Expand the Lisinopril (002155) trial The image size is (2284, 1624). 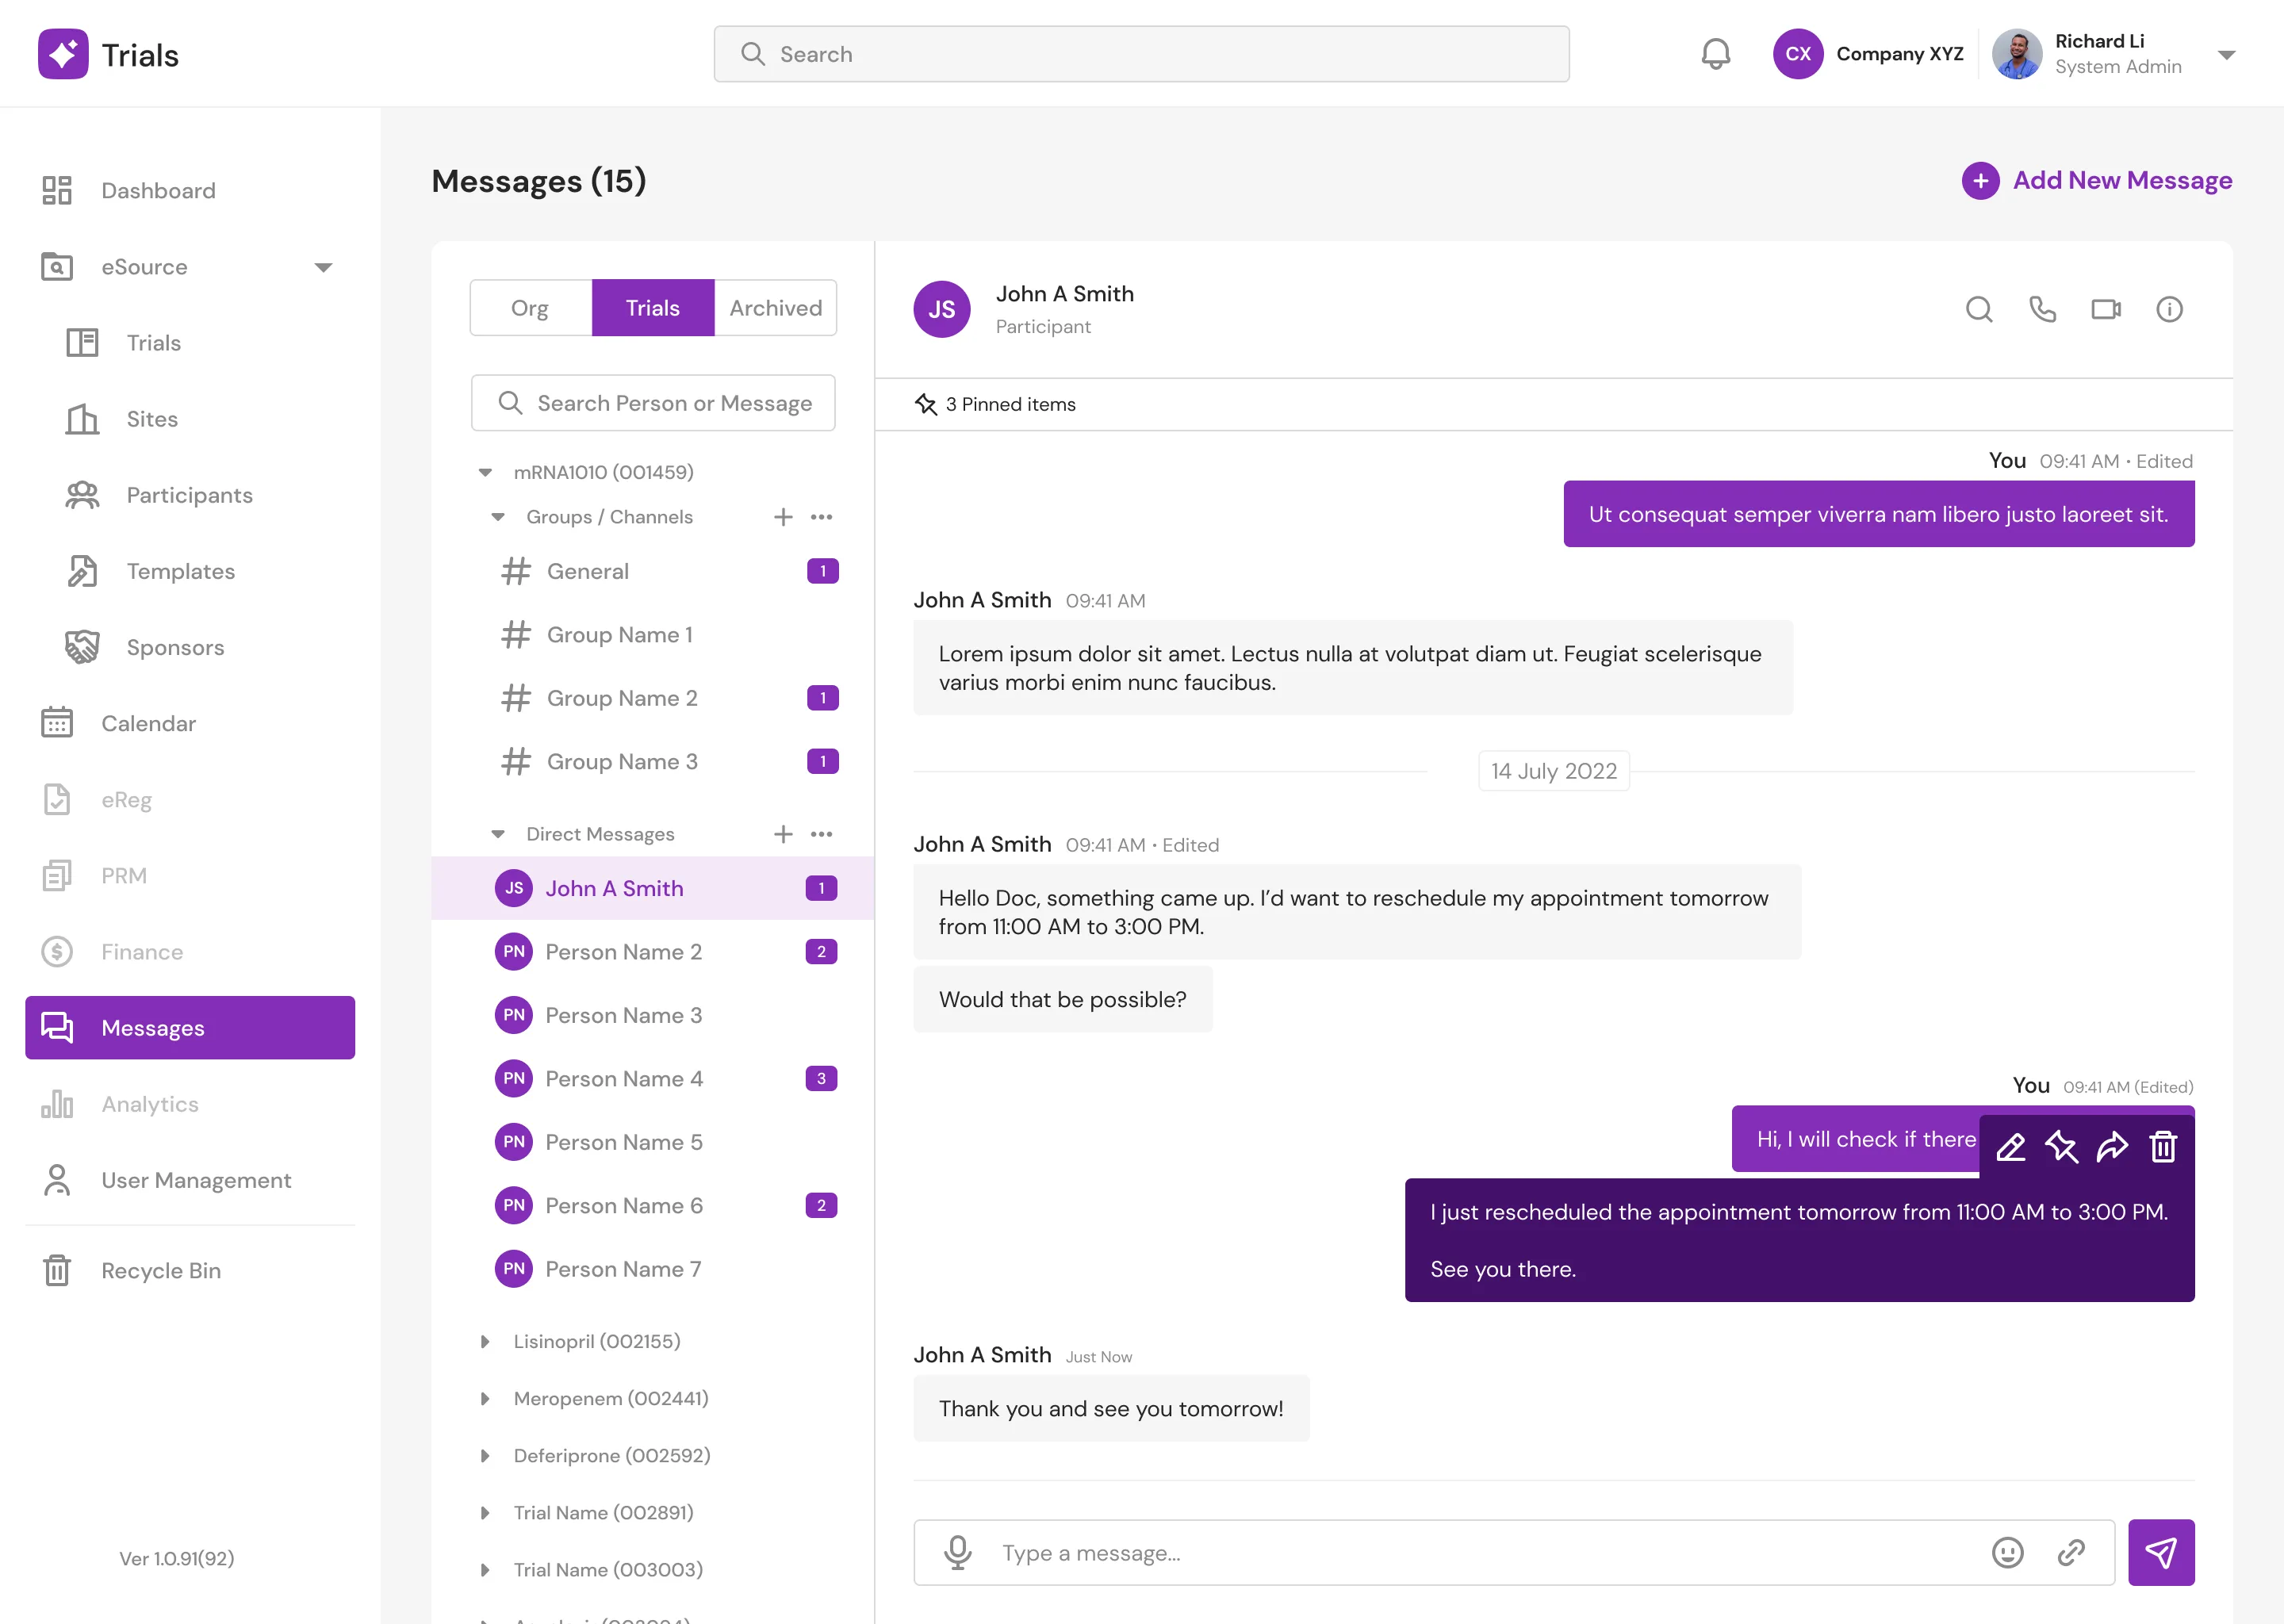pyautogui.click(x=485, y=1341)
